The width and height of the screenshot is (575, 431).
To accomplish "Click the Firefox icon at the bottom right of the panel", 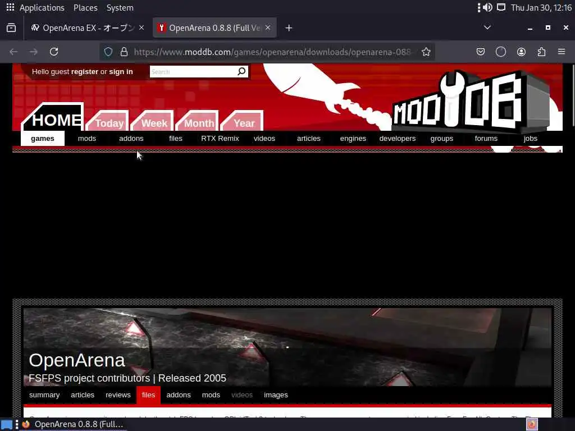I will pos(532,424).
